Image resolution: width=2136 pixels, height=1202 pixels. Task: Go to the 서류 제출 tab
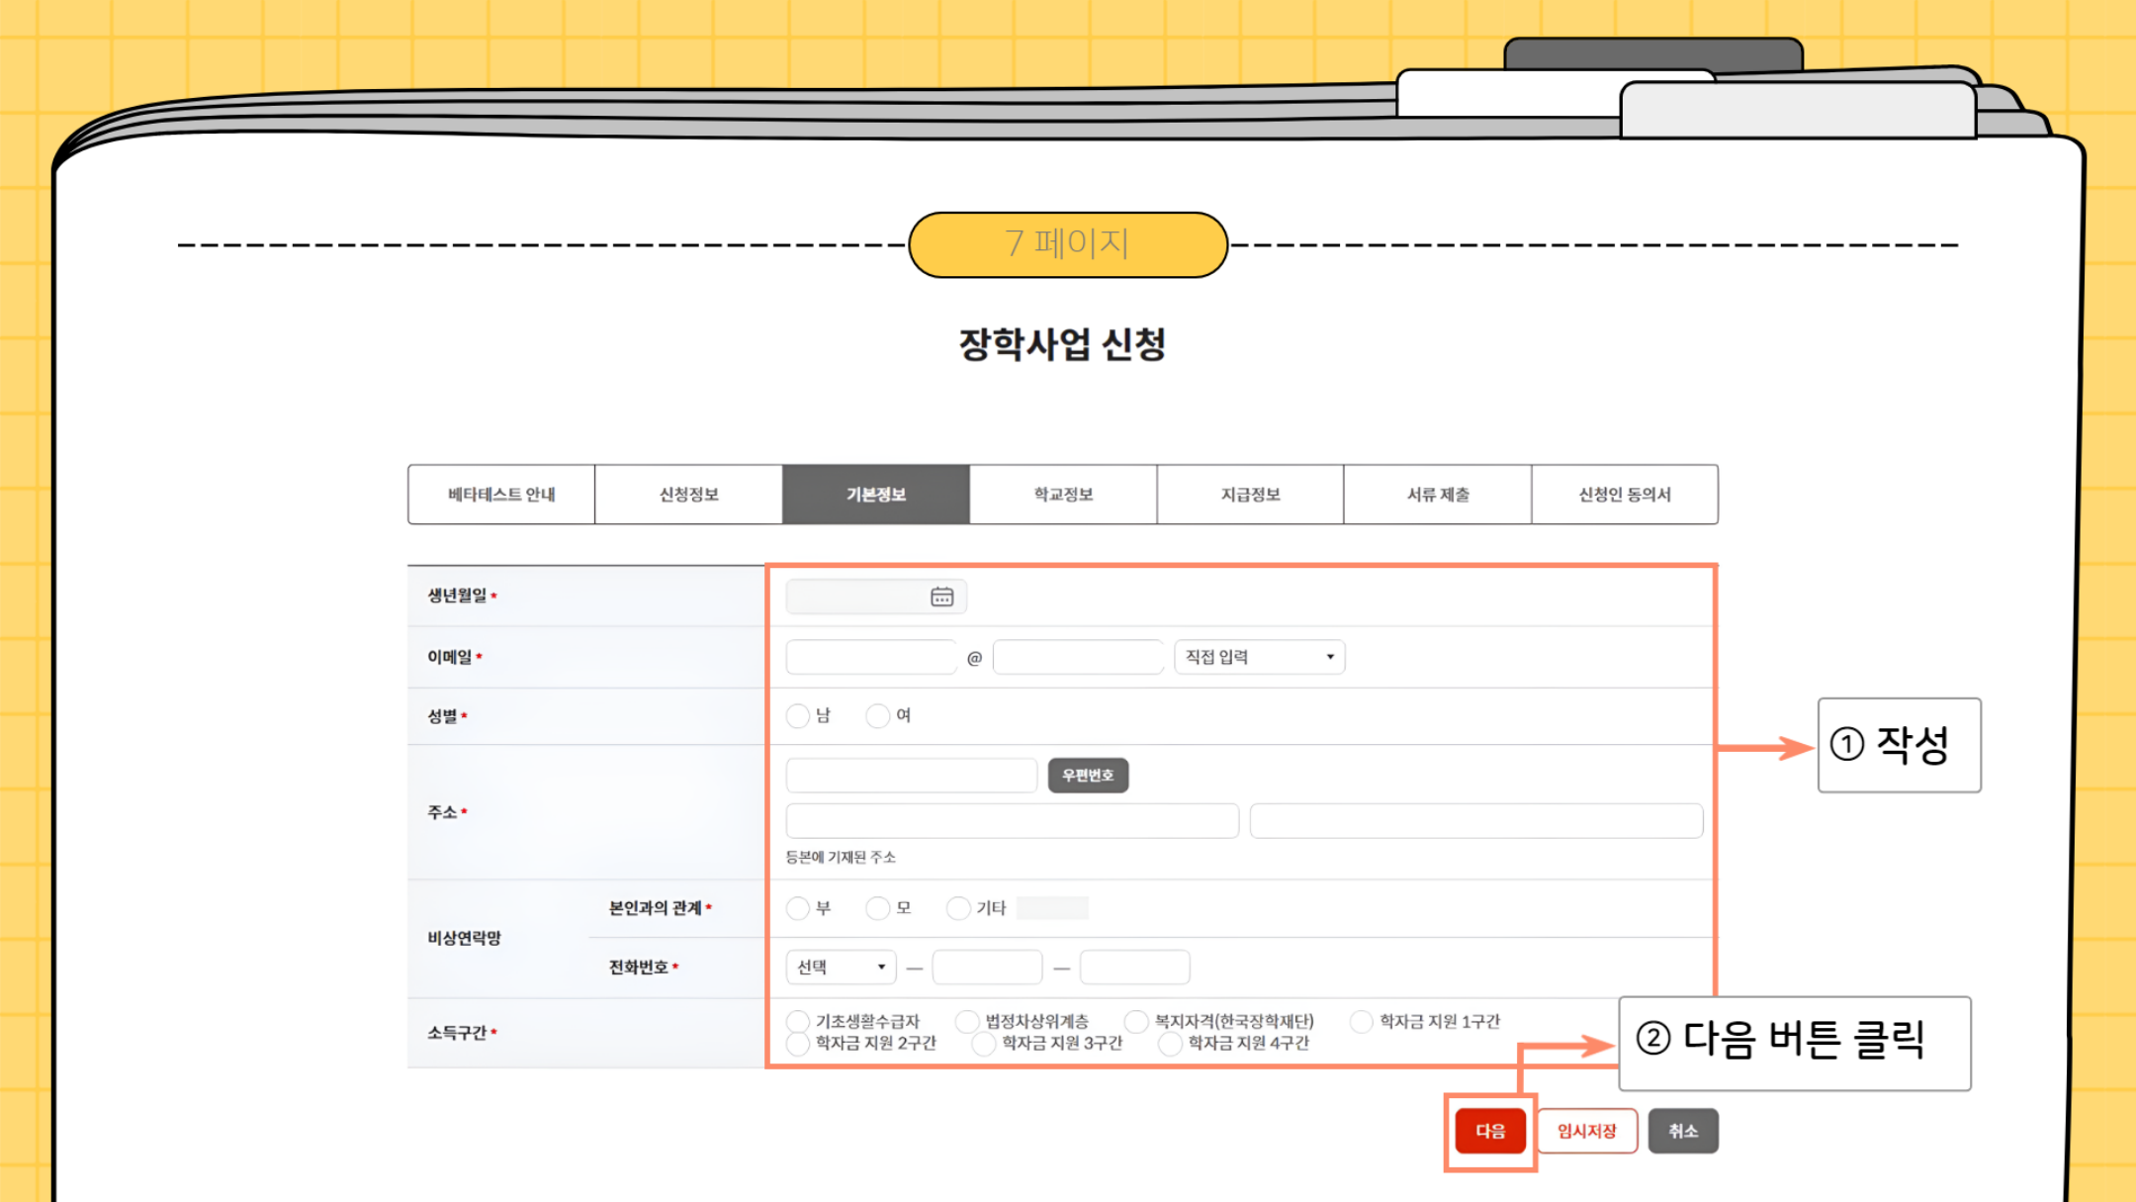click(x=1437, y=494)
